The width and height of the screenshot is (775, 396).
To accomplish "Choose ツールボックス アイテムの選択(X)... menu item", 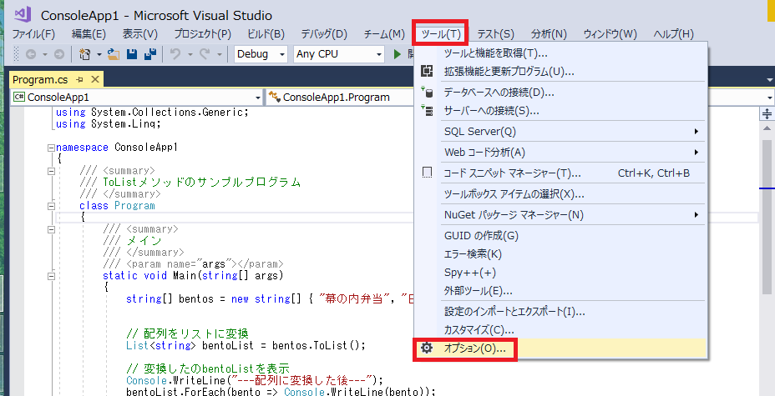I will (561, 193).
